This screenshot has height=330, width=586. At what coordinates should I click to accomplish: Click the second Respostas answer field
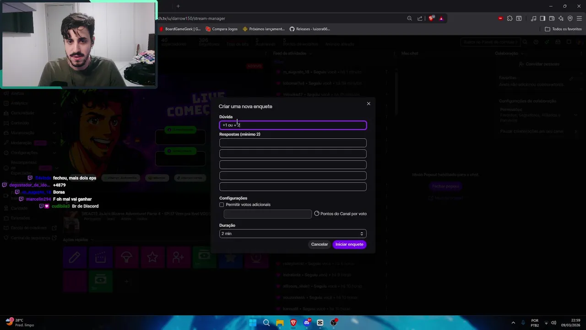[x=293, y=154]
